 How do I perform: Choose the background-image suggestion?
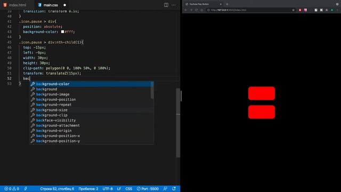click(x=91, y=94)
